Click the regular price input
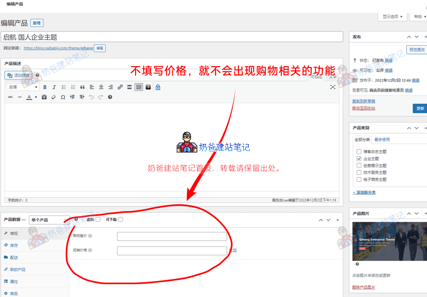Viewport: 427px width, 297px height. coord(172,236)
